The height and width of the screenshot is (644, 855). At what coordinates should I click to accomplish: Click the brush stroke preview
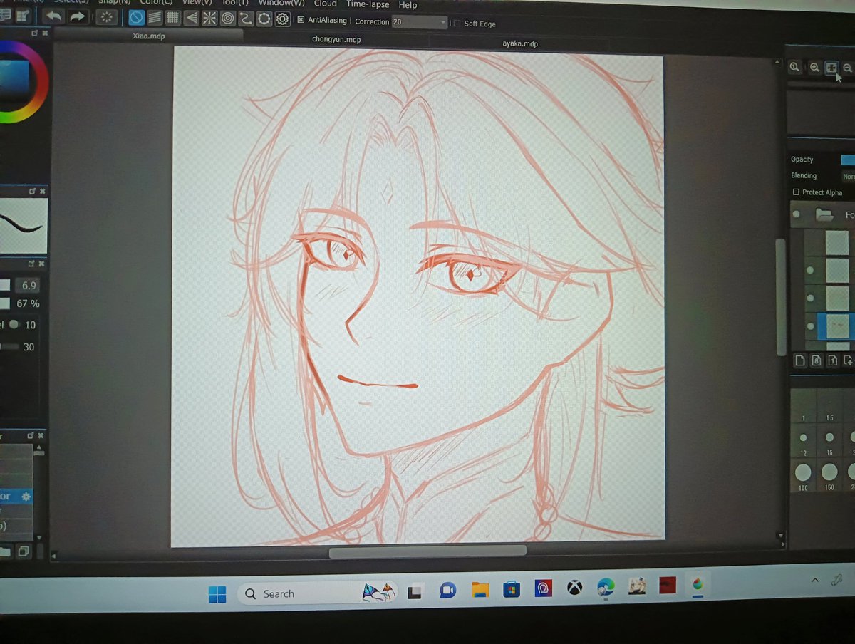[24, 227]
